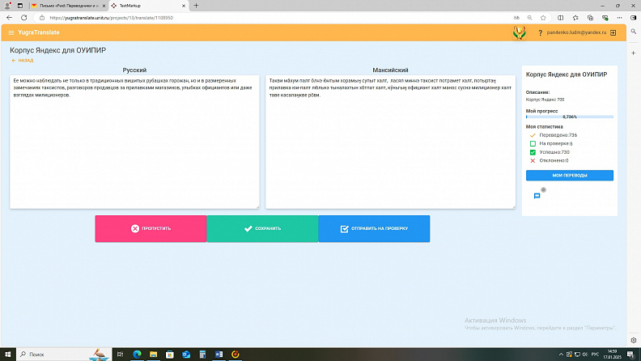Click the Успешно:730 green checkbox icon
Viewport: 641px width, 361px height.
point(533,152)
